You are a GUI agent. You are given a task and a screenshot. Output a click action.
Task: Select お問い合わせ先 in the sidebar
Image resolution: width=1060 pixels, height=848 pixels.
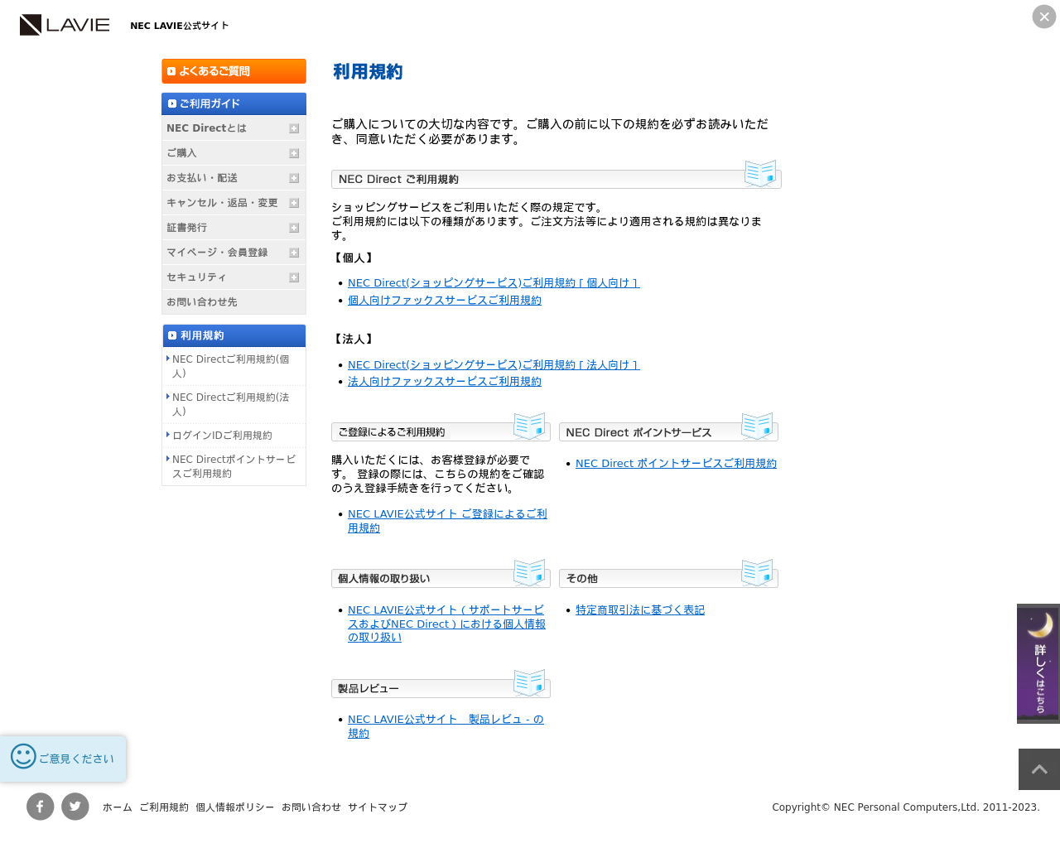pyautogui.click(x=234, y=302)
